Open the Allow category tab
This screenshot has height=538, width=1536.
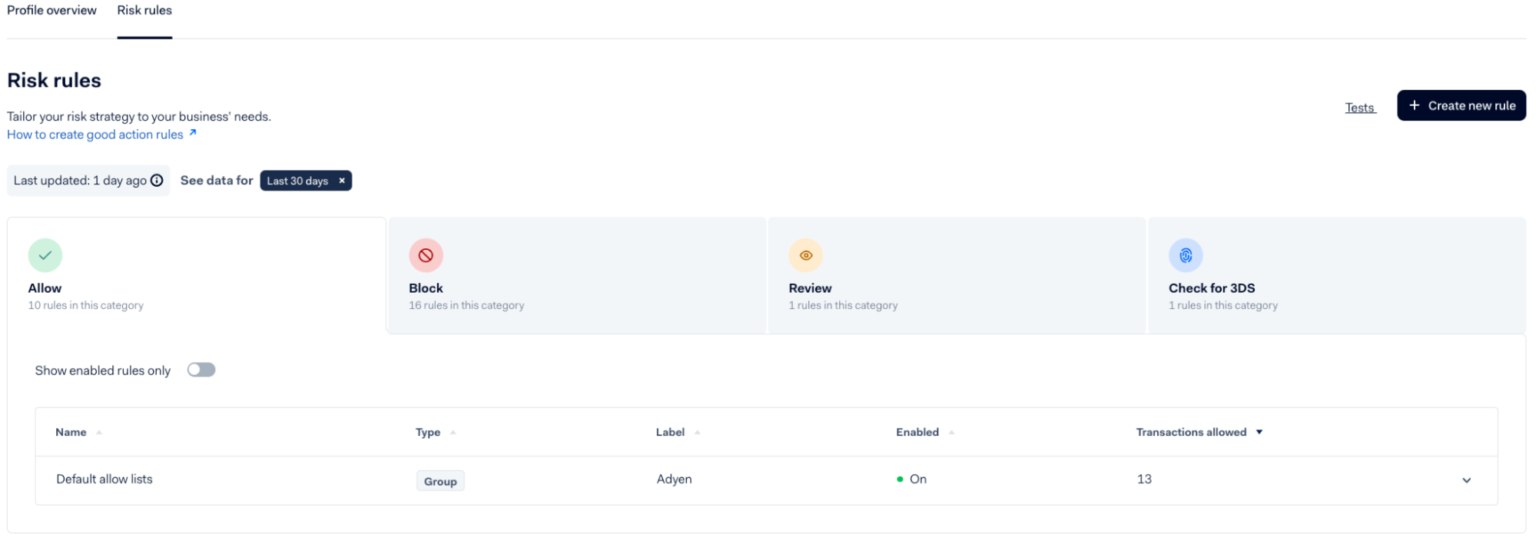(196, 275)
